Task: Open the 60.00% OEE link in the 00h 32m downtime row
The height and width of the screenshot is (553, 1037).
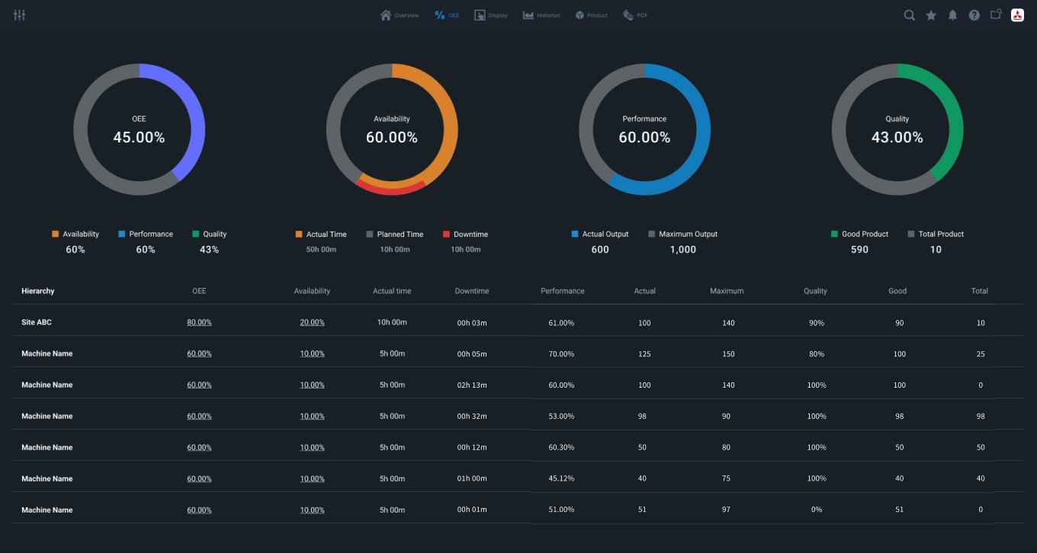Action: pos(199,416)
